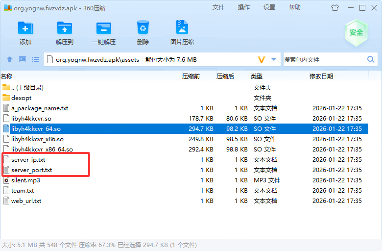The image size is (382, 251).
Task: Click the dexopt folder icon
Action: point(6,98)
